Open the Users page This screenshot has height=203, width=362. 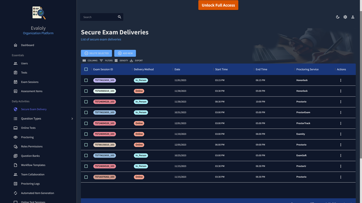click(x=24, y=63)
